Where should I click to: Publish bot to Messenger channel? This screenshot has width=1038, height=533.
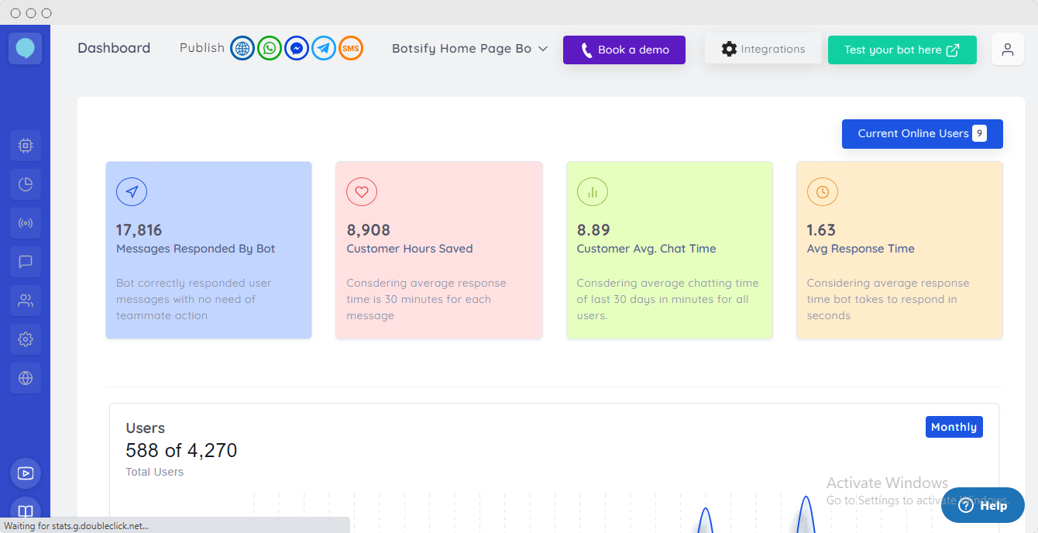297,49
